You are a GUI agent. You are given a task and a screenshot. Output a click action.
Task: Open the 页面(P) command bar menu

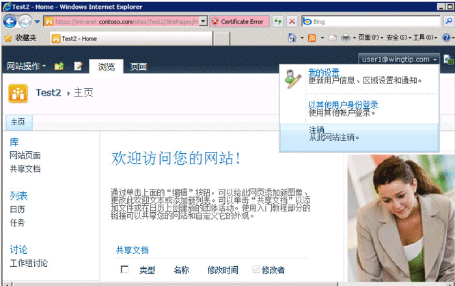370,38
